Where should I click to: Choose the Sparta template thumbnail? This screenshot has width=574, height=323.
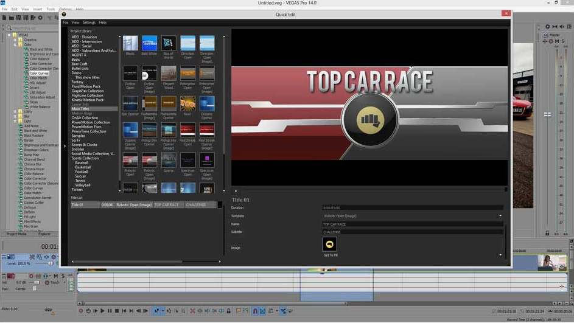[x=169, y=160]
